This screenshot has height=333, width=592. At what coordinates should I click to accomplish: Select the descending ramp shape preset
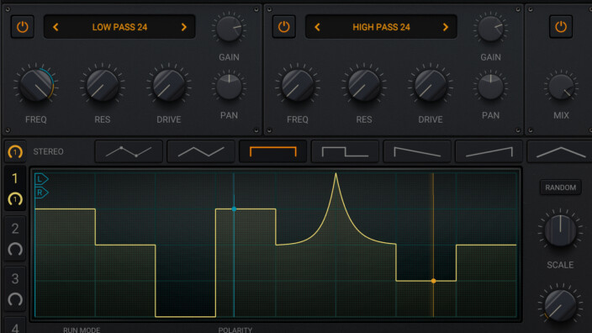pos(417,151)
